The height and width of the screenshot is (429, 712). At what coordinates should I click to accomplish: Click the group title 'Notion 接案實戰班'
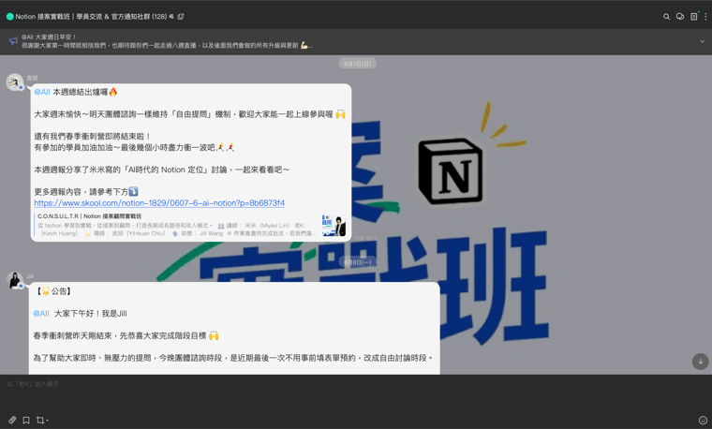click(x=43, y=16)
